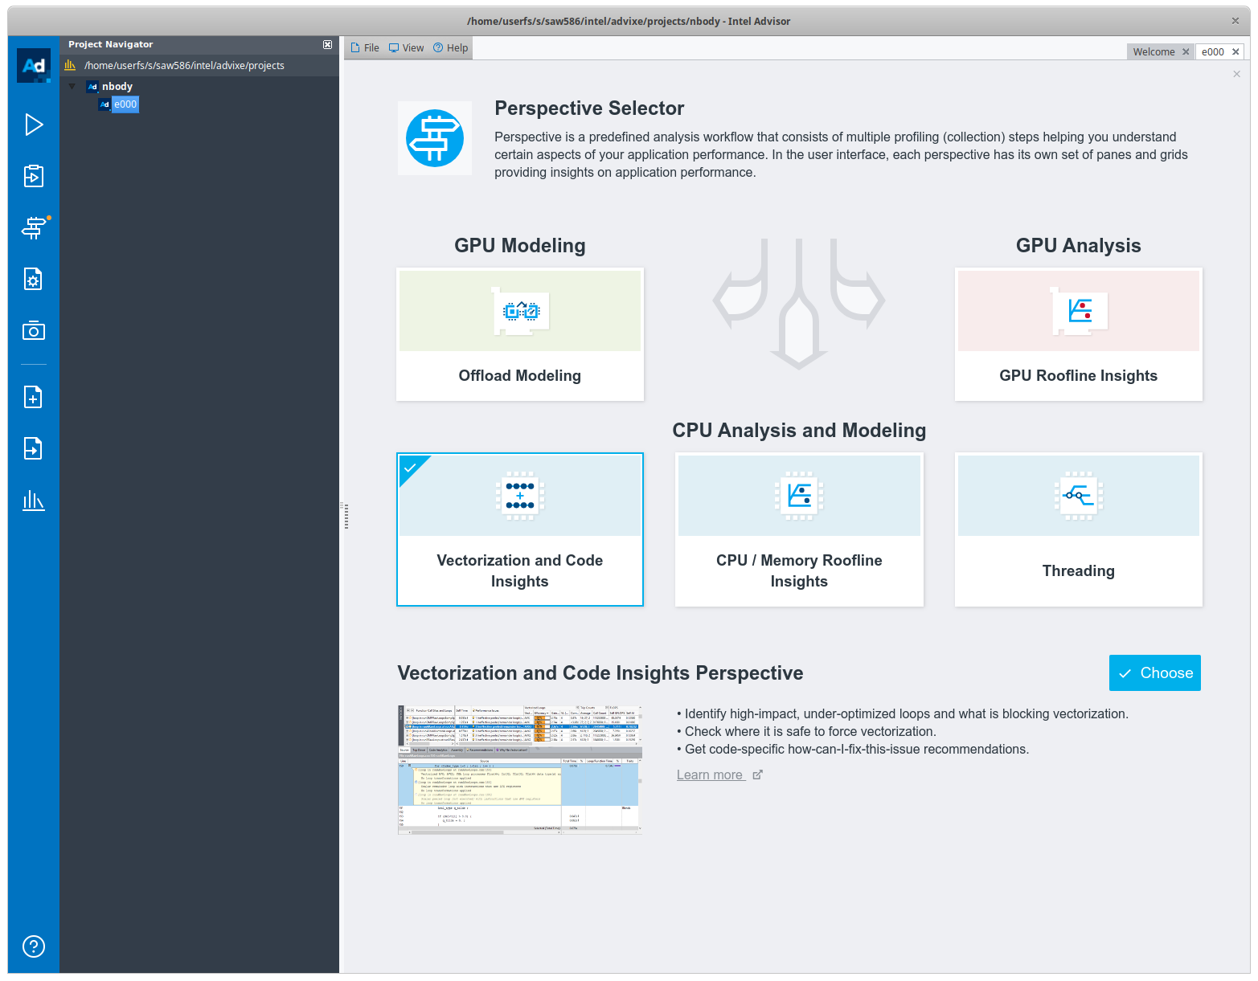
Task: Close the e000 tab
Action: pyautogui.click(x=1235, y=52)
